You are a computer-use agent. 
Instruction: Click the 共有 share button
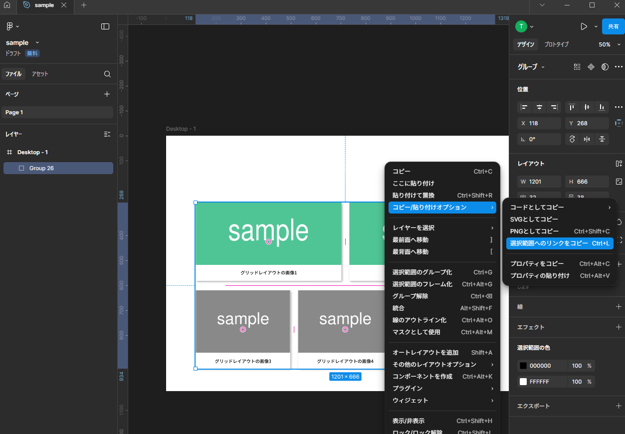point(613,26)
